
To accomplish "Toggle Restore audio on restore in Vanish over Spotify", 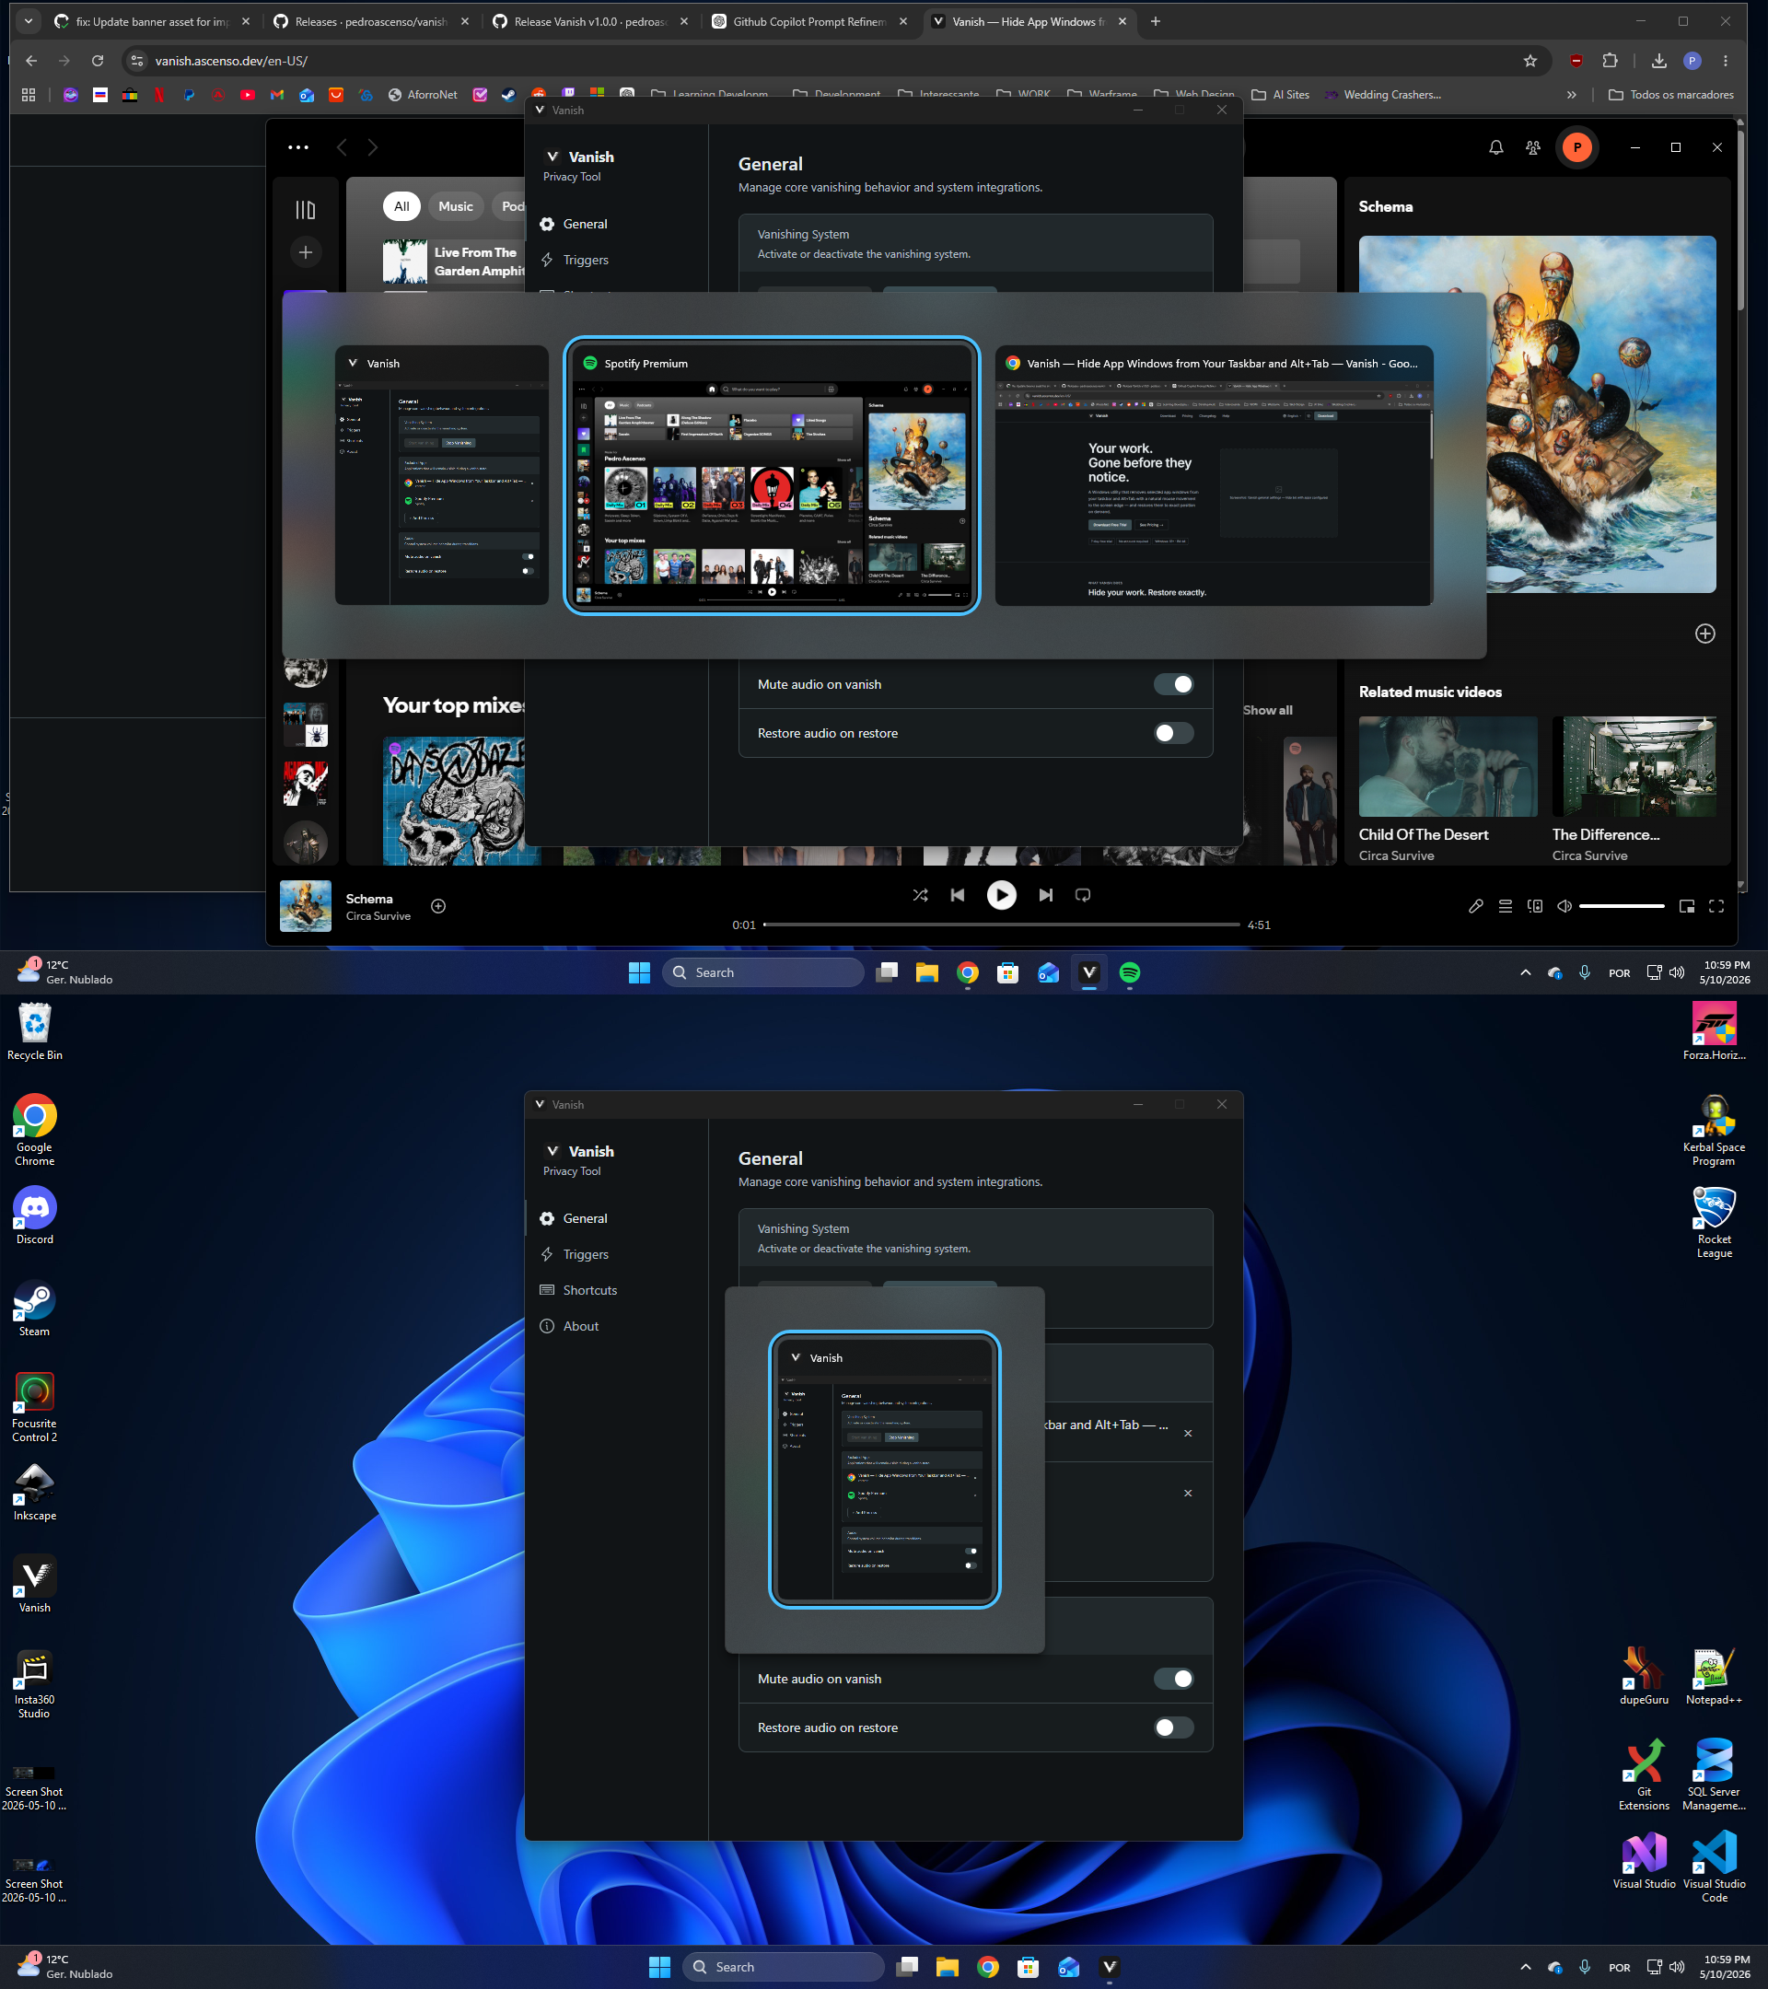I will tap(1173, 733).
